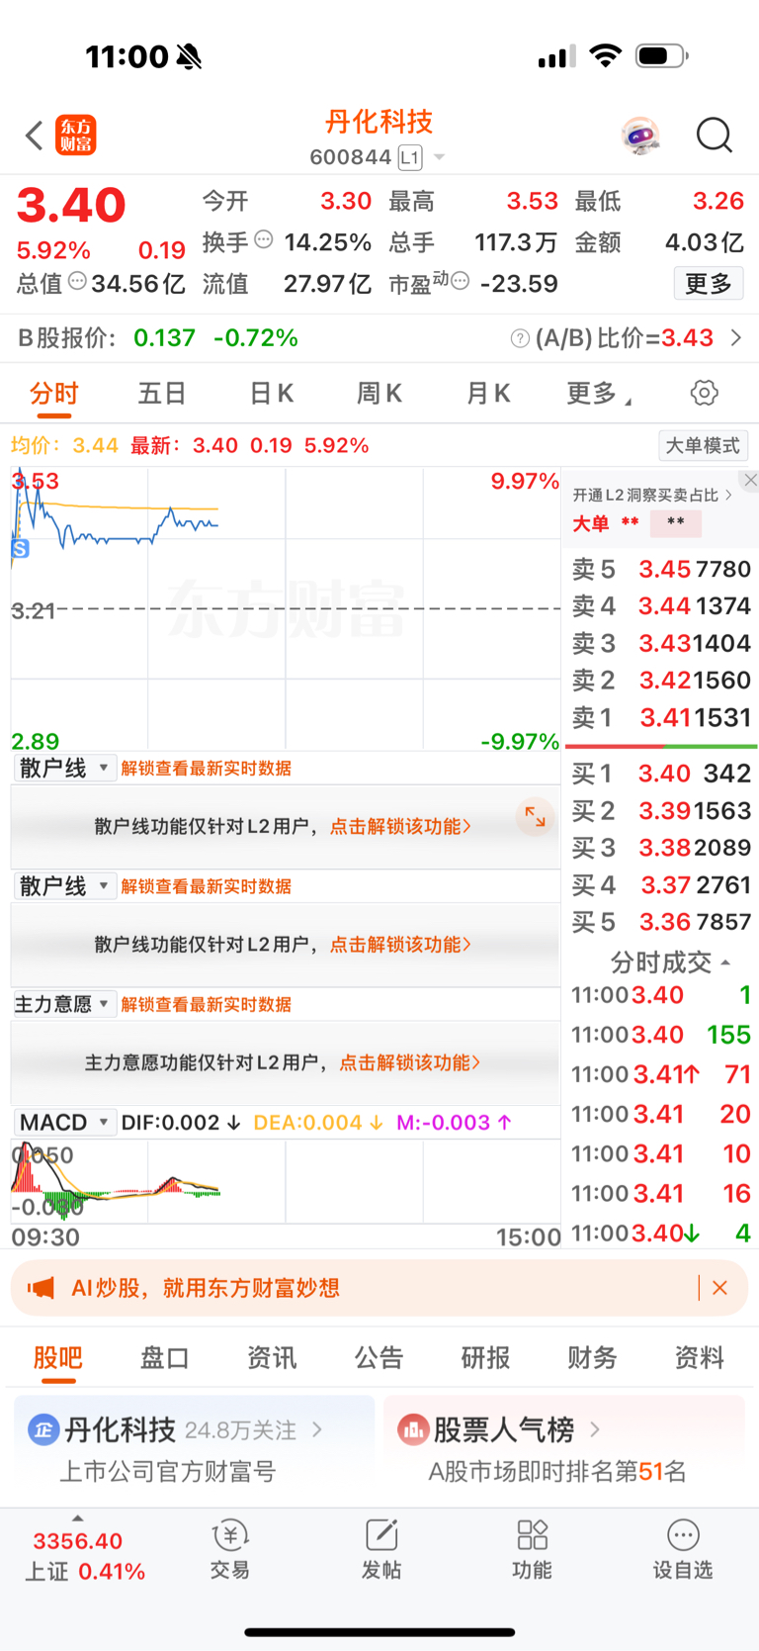Switch to 周K chart tab
759x1651 pixels.
click(x=379, y=394)
